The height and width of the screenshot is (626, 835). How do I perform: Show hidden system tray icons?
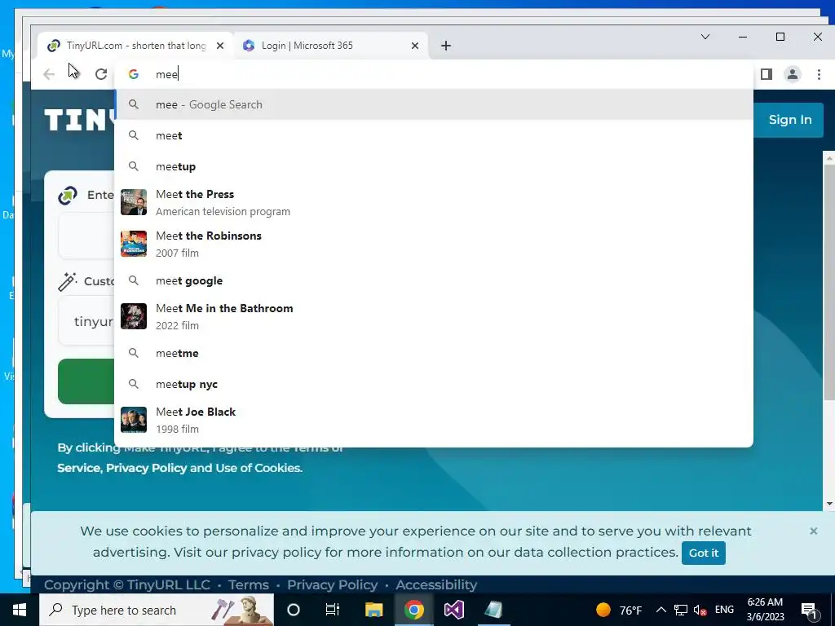(x=660, y=610)
